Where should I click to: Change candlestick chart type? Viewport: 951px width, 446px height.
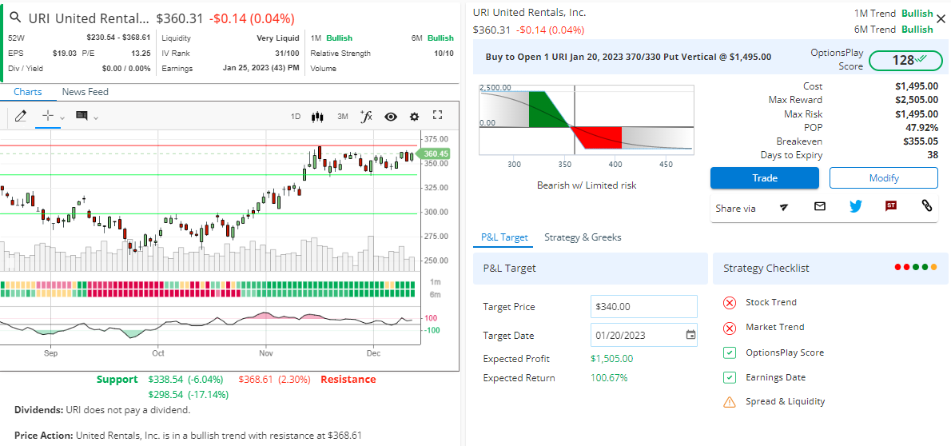316,117
